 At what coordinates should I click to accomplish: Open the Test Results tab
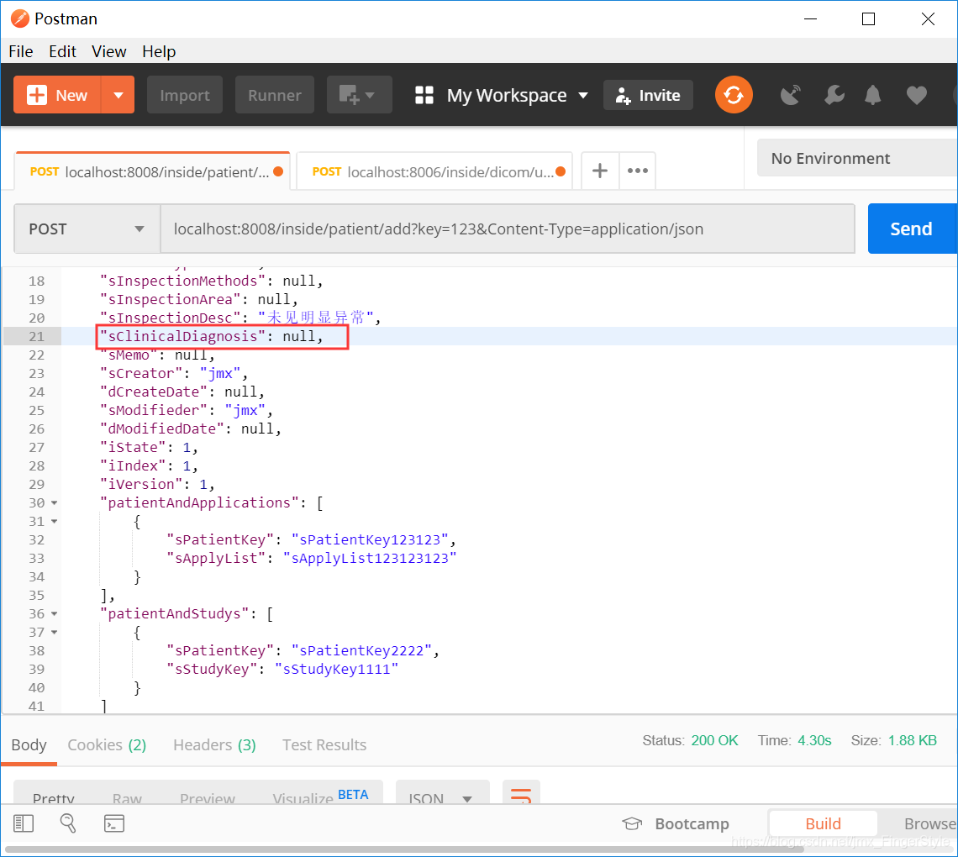click(324, 744)
